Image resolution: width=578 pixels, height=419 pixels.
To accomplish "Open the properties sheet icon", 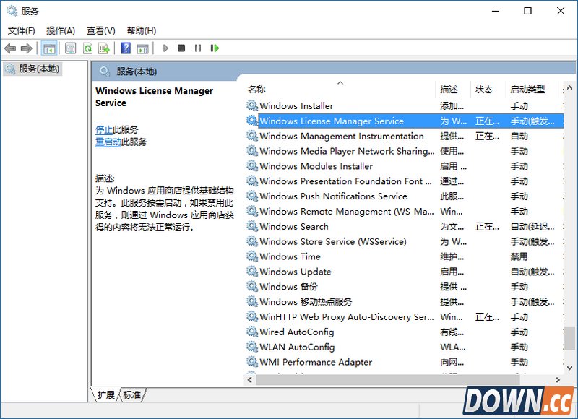I will pos(70,48).
